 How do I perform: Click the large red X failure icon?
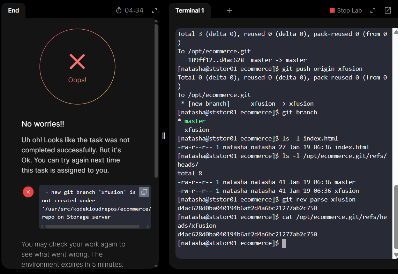[x=77, y=62]
